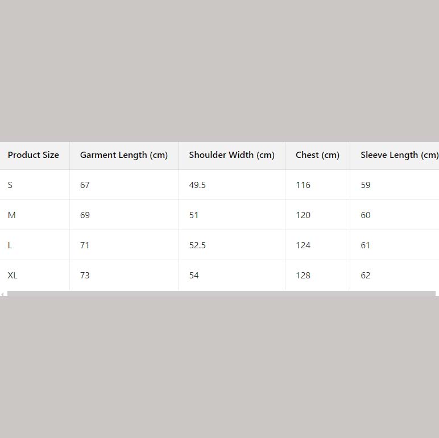Click chest value 128 in XL row
The image size is (439, 438).
[303, 276]
